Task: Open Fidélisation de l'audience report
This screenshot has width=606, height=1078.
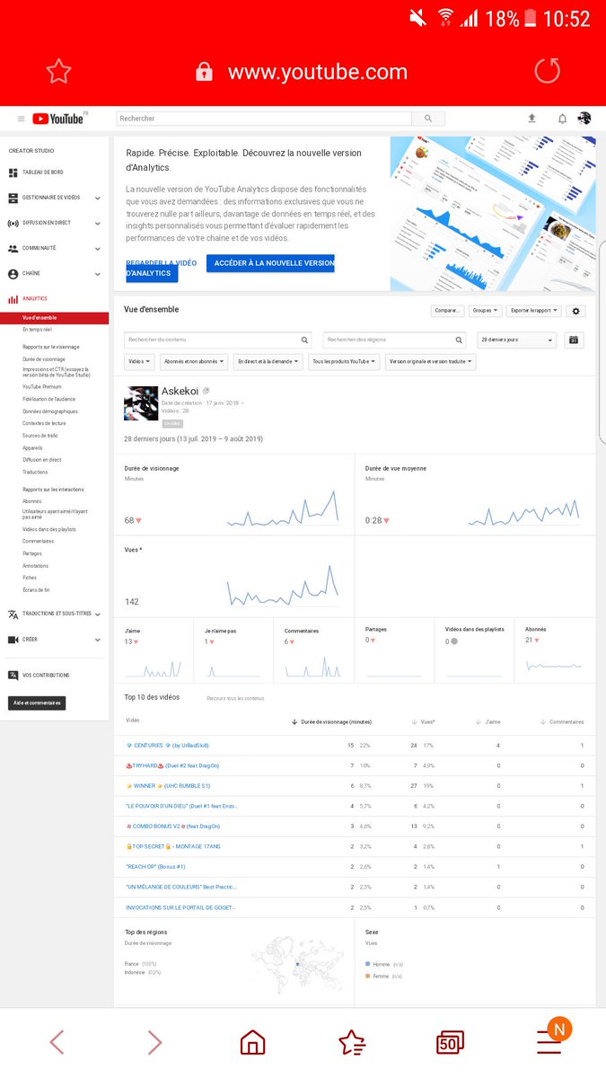Action: [x=49, y=399]
